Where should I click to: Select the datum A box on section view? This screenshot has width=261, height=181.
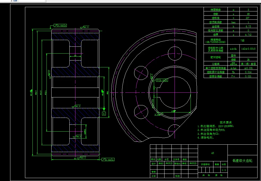[104, 114]
